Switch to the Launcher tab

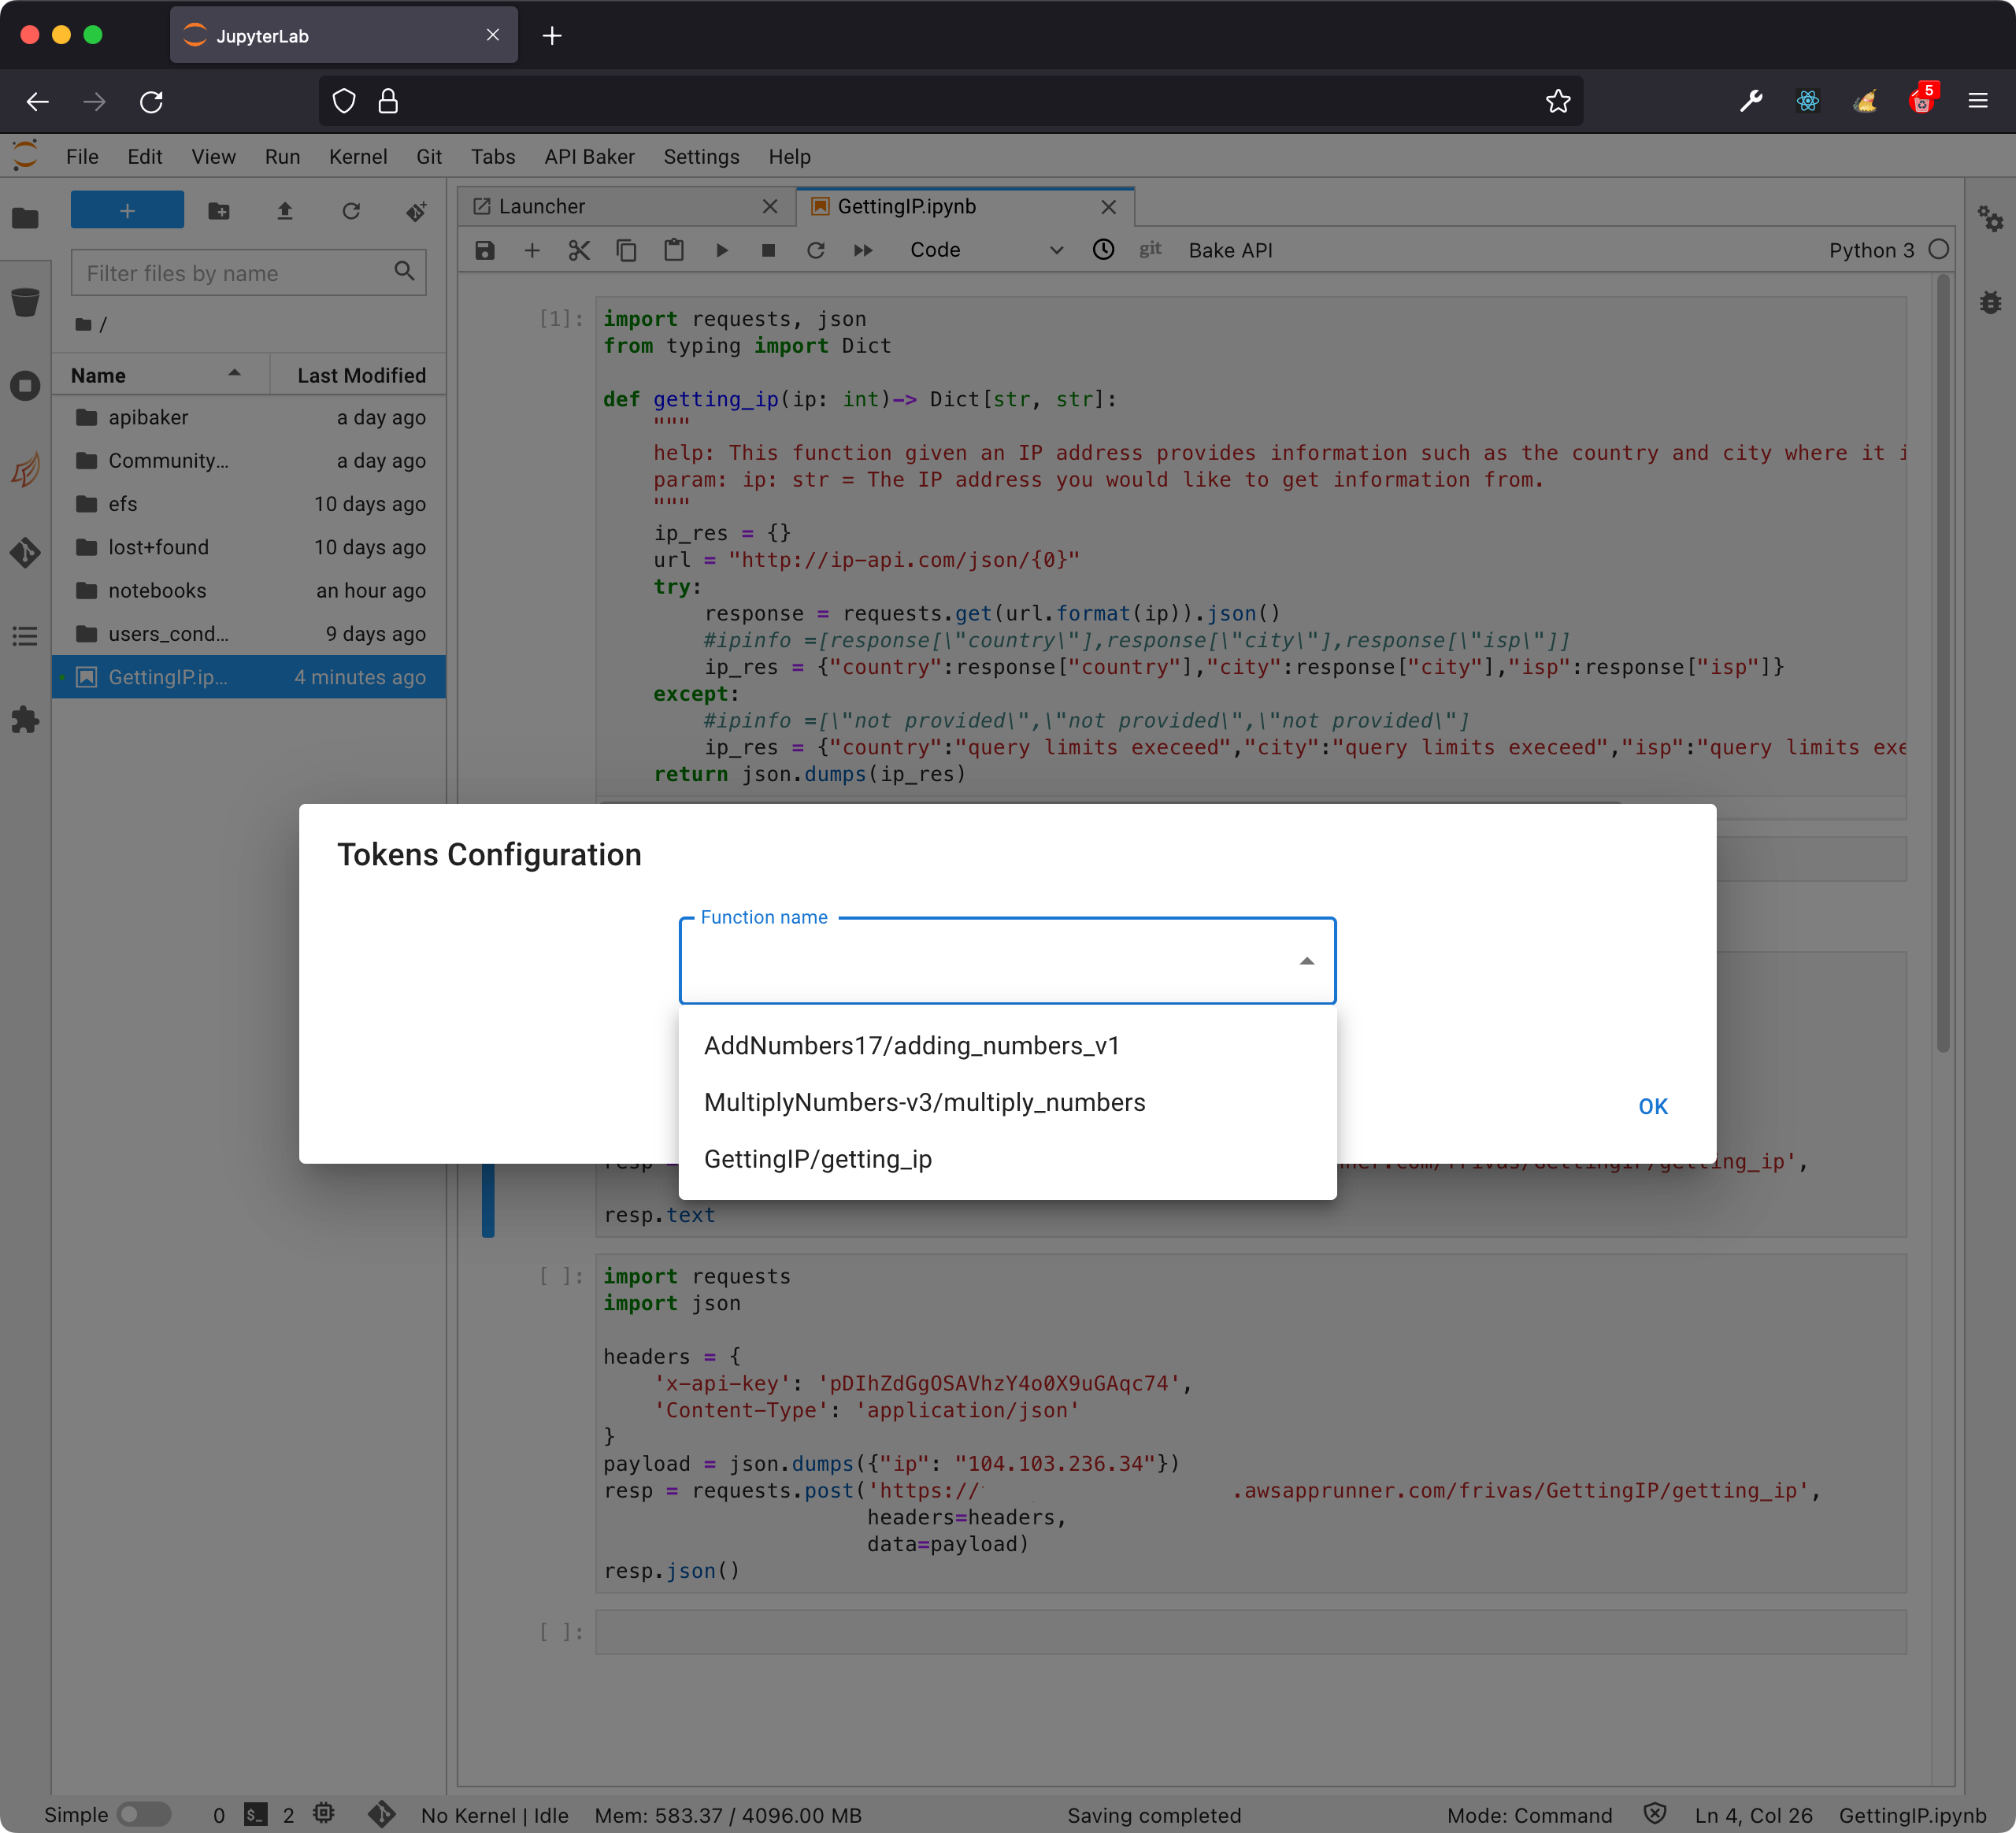542,206
